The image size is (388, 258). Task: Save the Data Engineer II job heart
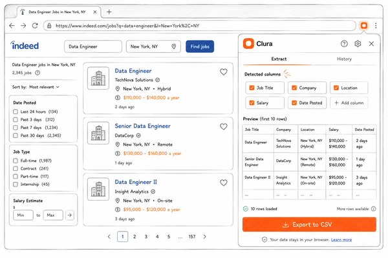(x=224, y=183)
